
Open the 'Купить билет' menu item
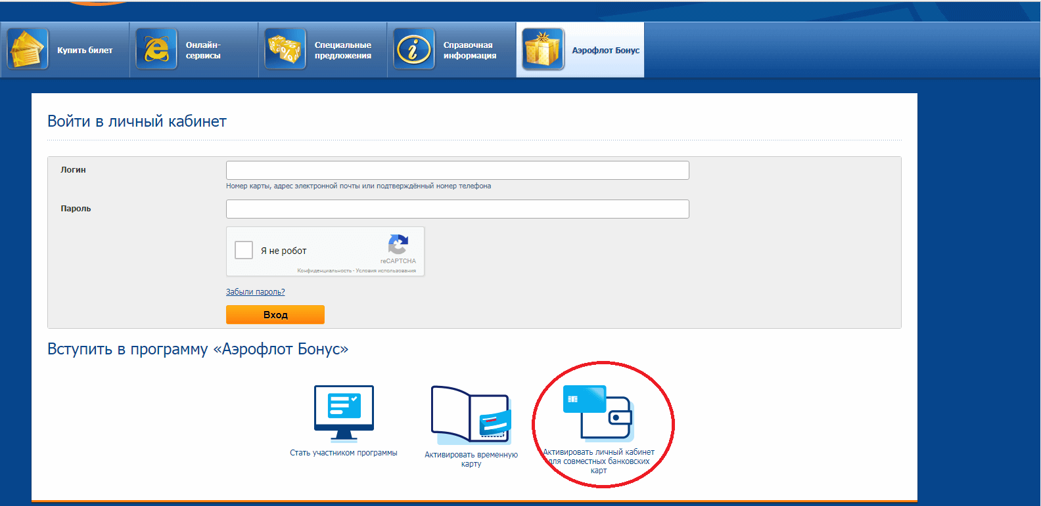tap(85, 51)
